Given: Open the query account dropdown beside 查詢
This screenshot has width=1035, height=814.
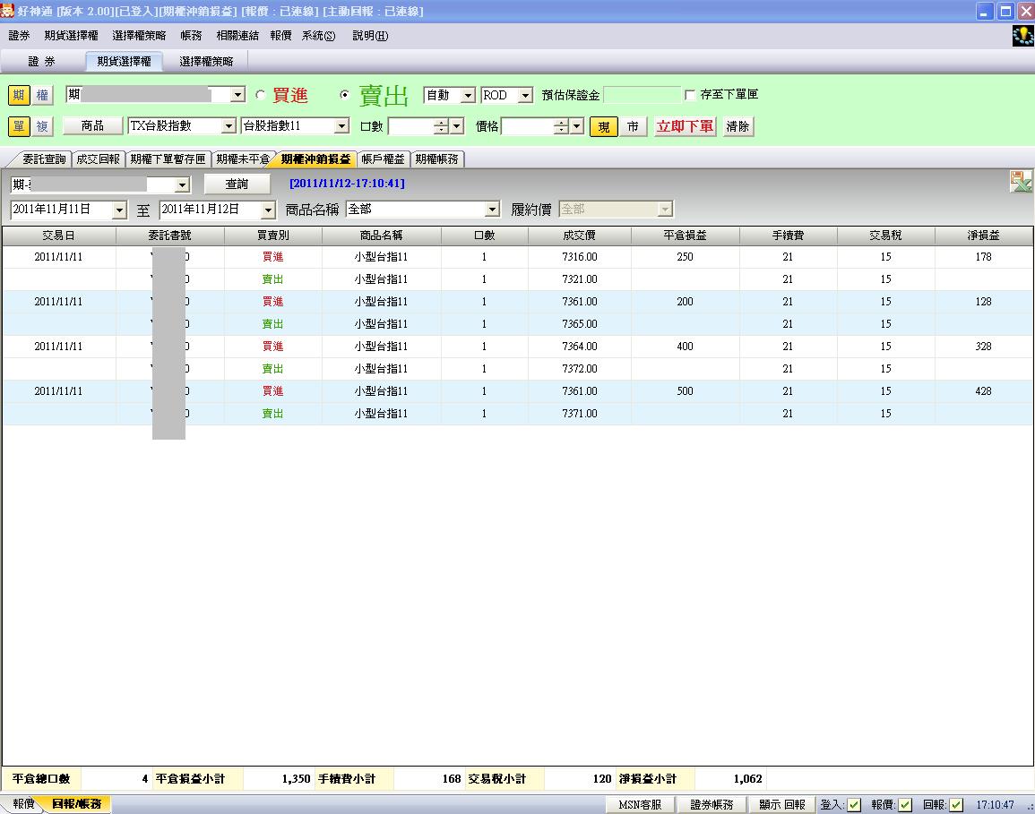Looking at the screenshot, I should coord(183,184).
